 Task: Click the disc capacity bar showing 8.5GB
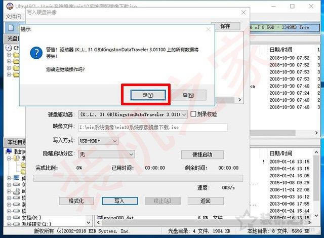285,27
